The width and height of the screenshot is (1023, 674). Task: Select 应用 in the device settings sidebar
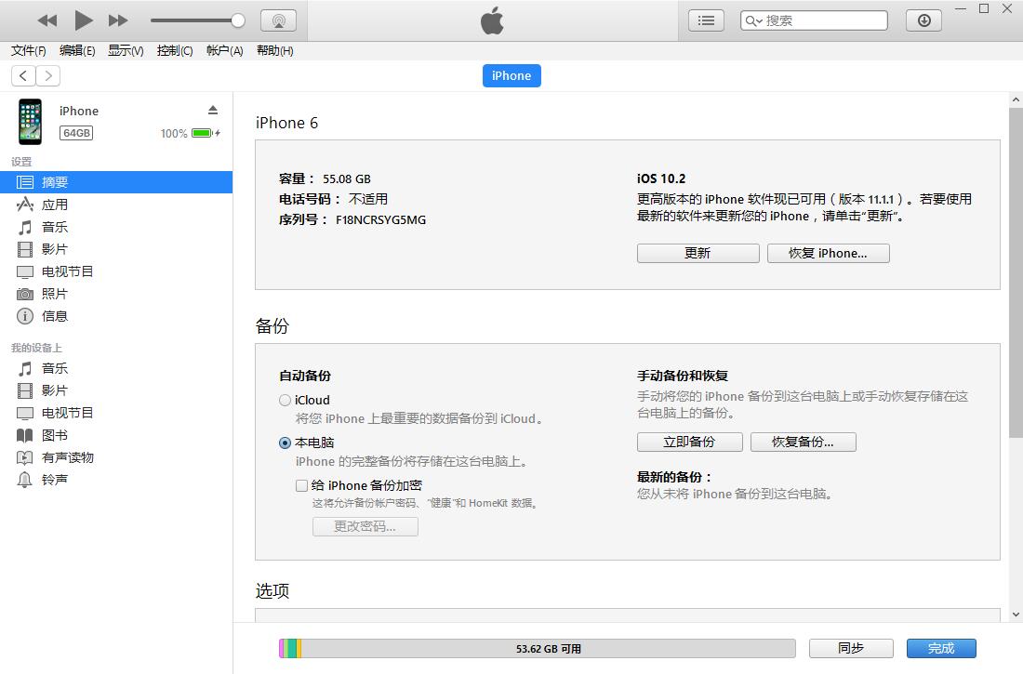(x=54, y=205)
